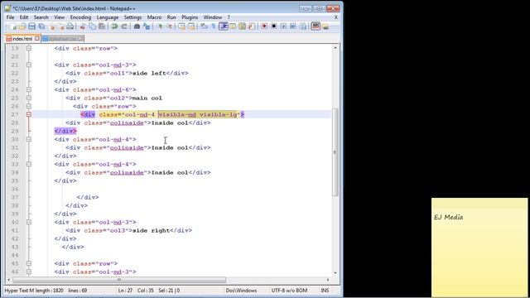
Task: Create a new file from the toolbar
Action: coord(13,26)
